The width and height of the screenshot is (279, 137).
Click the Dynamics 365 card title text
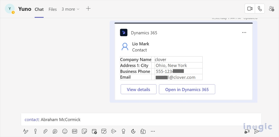144,33
